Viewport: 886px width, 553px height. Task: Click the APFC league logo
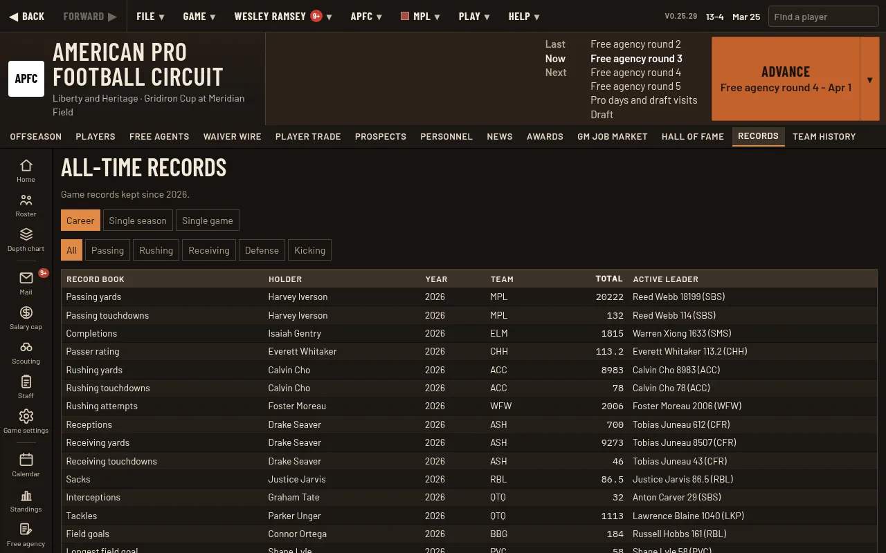pos(26,79)
